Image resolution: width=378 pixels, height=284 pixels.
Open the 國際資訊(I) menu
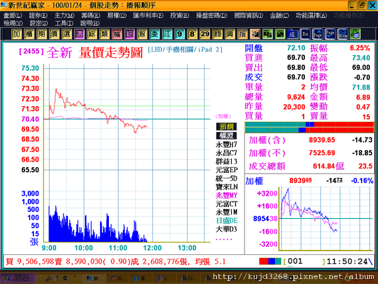coord(249,16)
